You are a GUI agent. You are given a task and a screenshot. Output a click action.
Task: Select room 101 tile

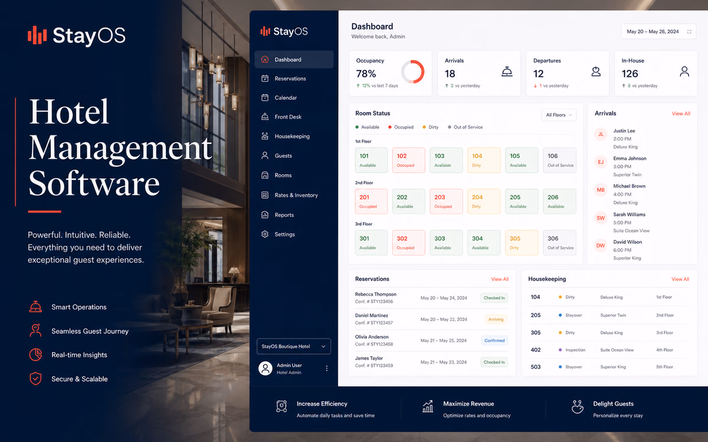(371, 160)
